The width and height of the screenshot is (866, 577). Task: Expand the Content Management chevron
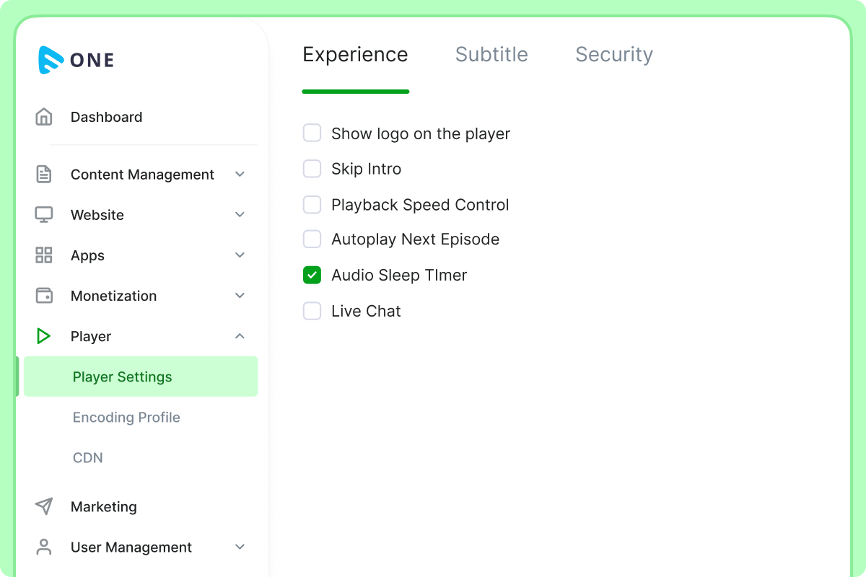(240, 175)
